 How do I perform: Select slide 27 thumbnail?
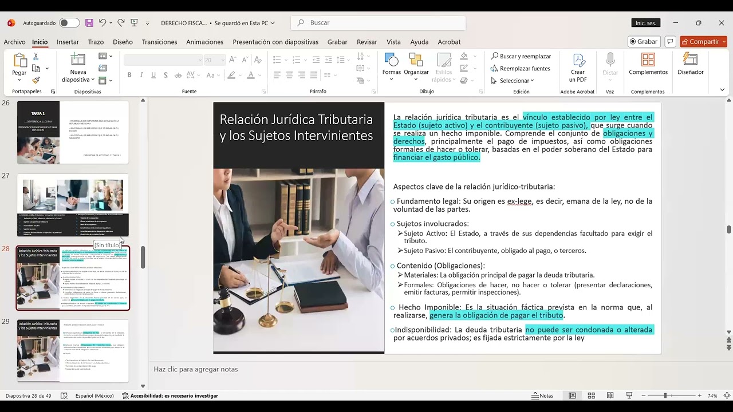pos(73,205)
